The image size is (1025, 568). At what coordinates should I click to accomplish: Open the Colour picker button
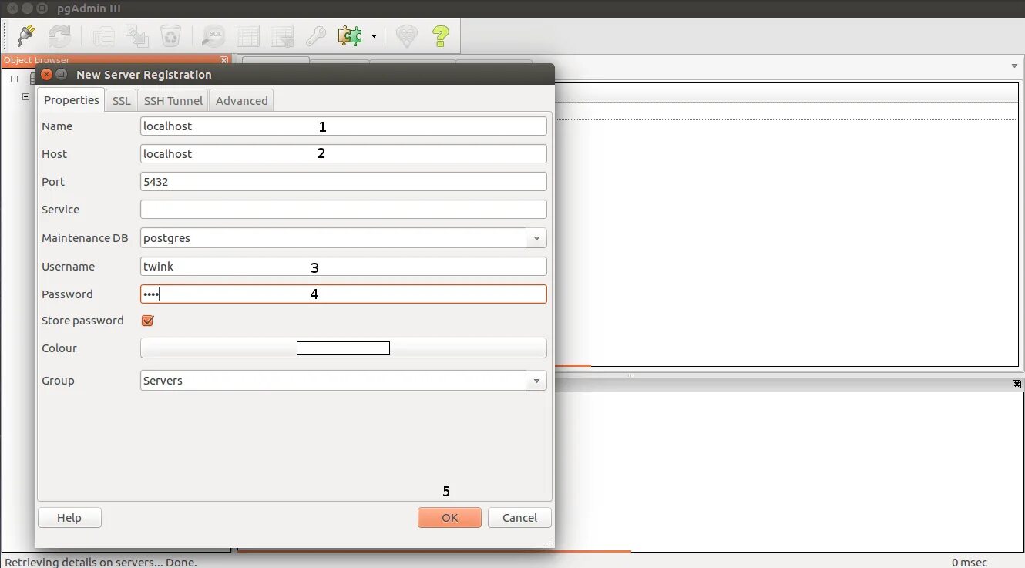pyautogui.click(x=344, y=348)
